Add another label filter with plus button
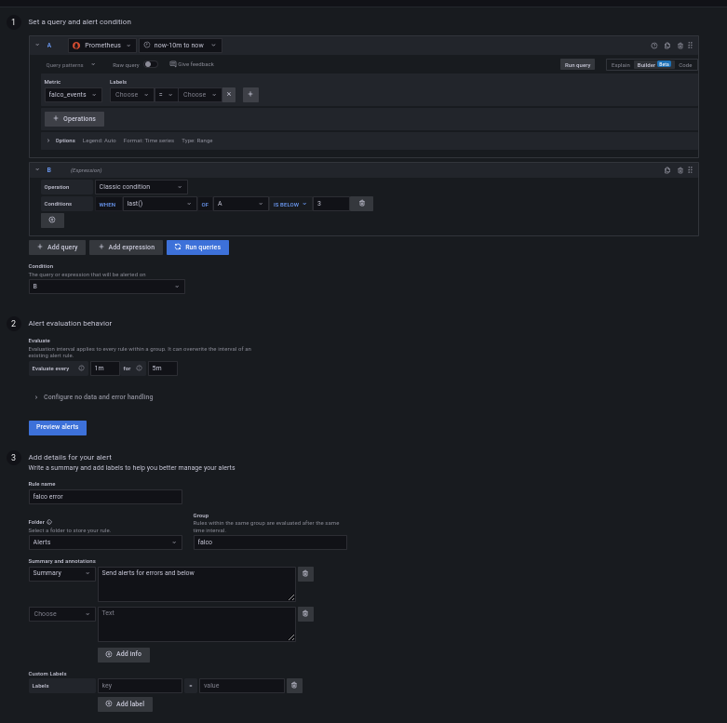This screenshot has width=727, height=723. click(x=250, y=94)
